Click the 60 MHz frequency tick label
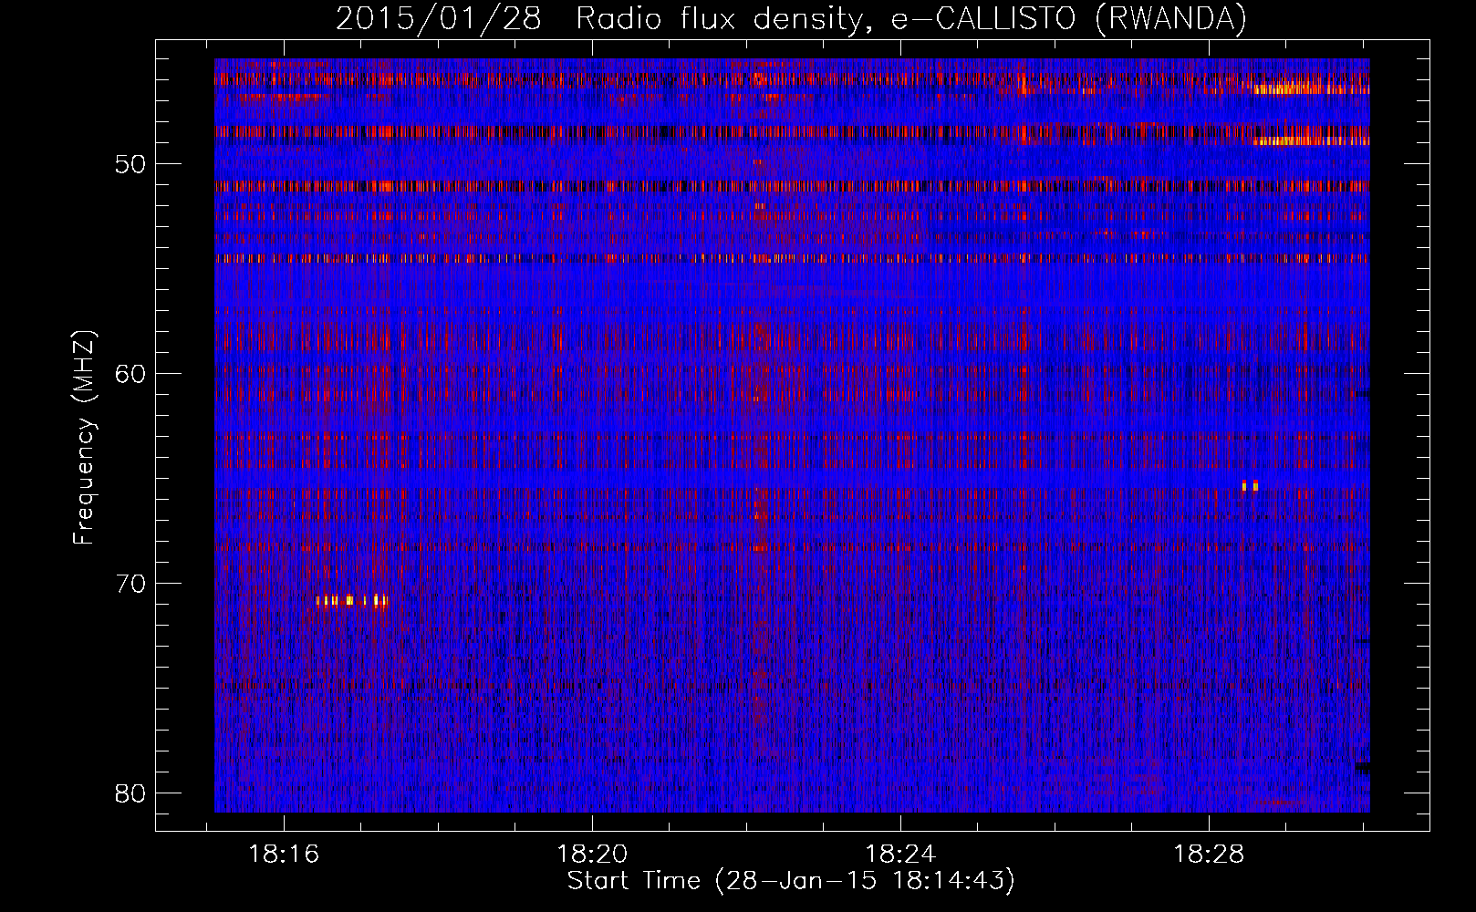This screenshot has height=912, width=1476. tap(130, 374)
